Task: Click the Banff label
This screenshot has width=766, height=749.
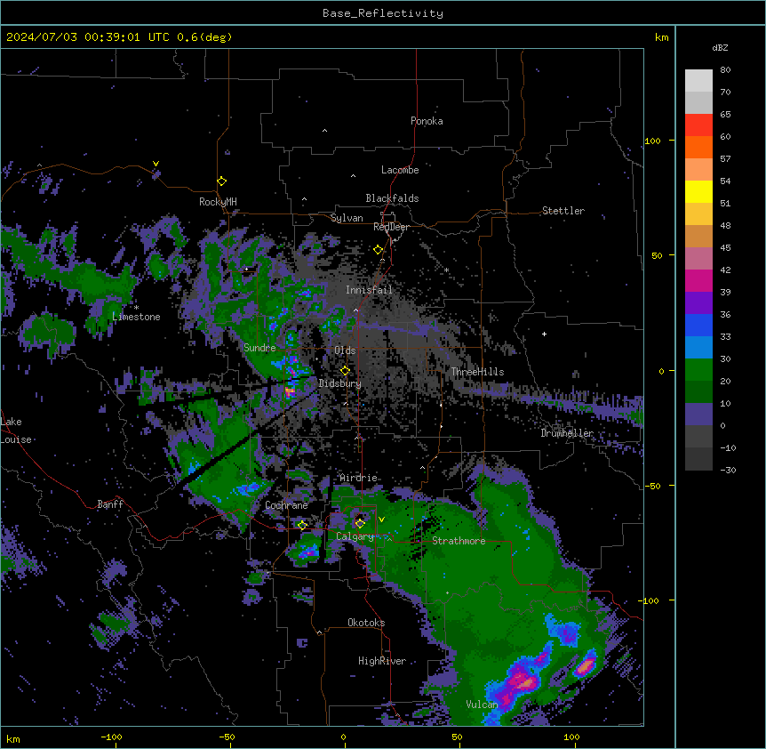Action: pos(110,504)
